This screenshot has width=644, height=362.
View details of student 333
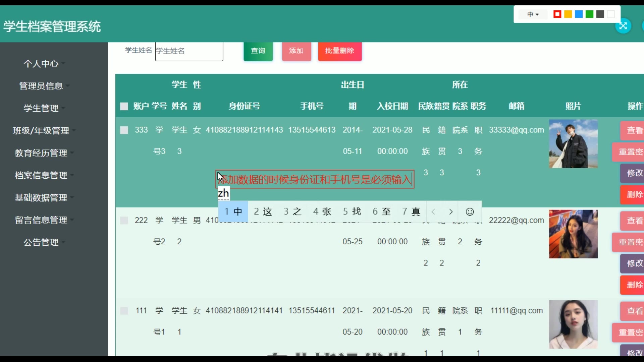(x=633, y=130)
